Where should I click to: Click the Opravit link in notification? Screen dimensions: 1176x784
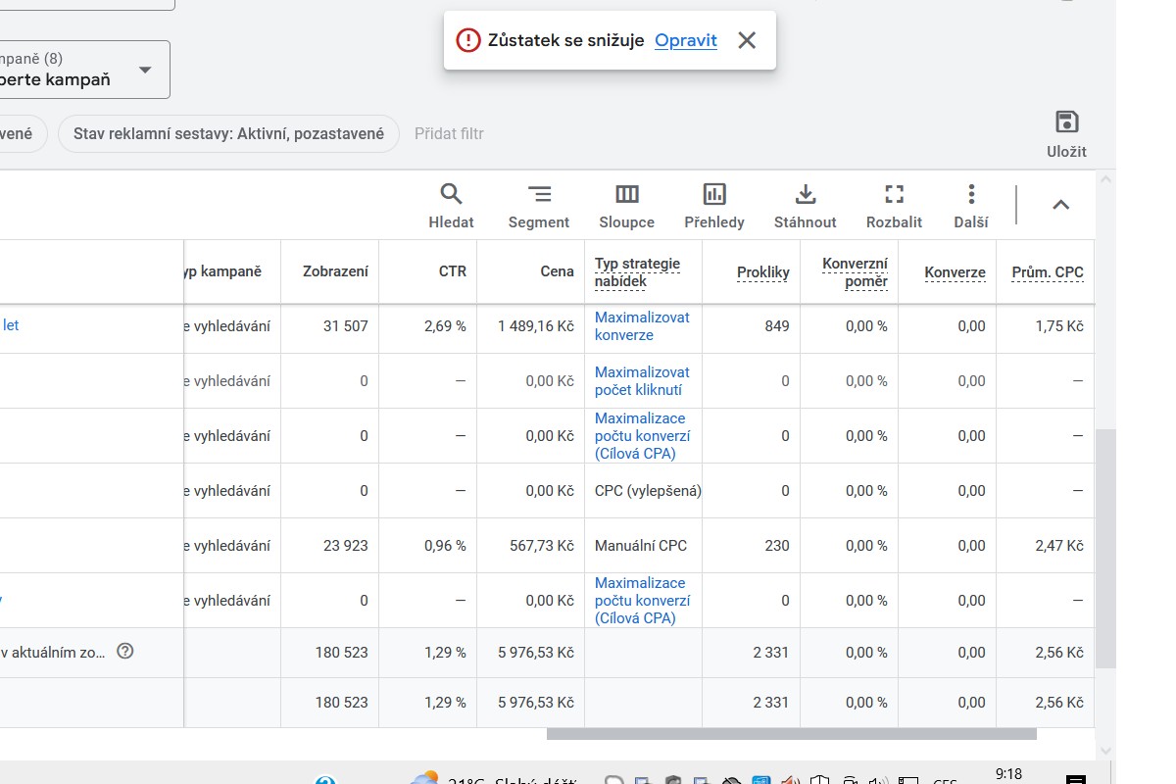tap(685, 40)
